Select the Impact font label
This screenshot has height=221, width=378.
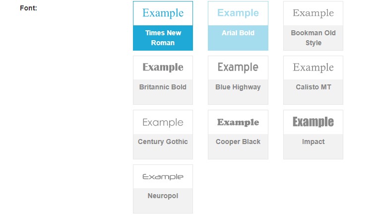point(313,142)
